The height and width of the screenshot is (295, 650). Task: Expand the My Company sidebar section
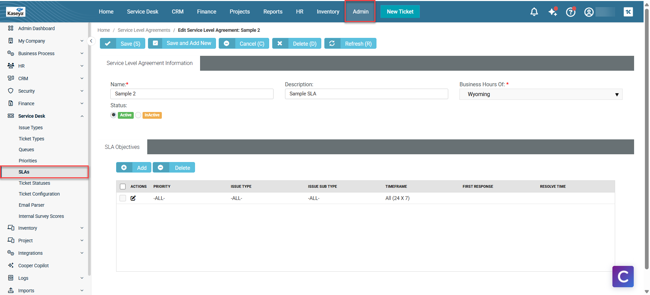click(x=82, y=41)
